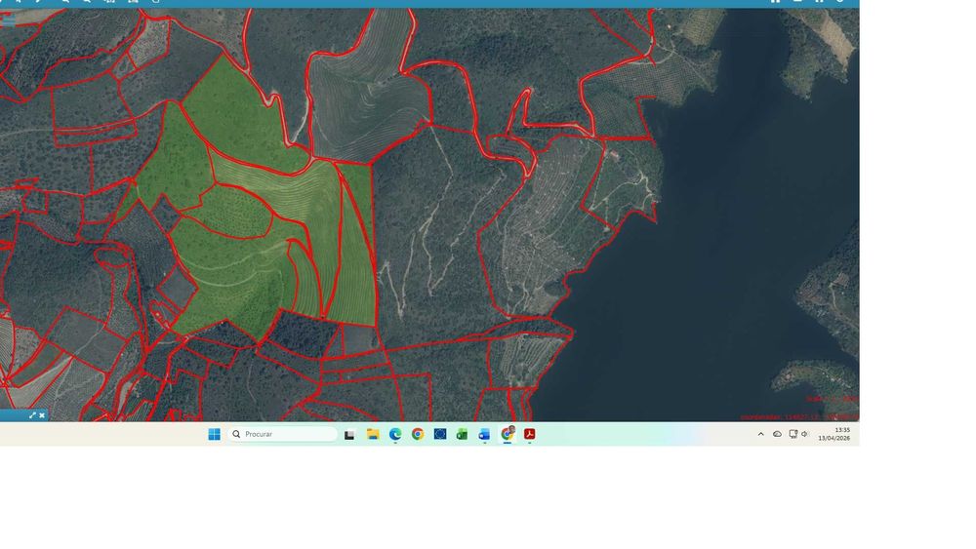Launch Microsoft Edge from the taskbar
The width and height of the screenshot is (976, 549).
coord(395,434)
